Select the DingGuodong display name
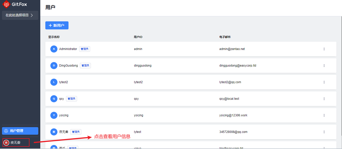The image size is (342, 149). pos(69,66)
